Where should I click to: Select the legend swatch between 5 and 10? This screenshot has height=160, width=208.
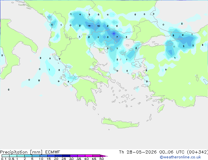pos(36,156)
